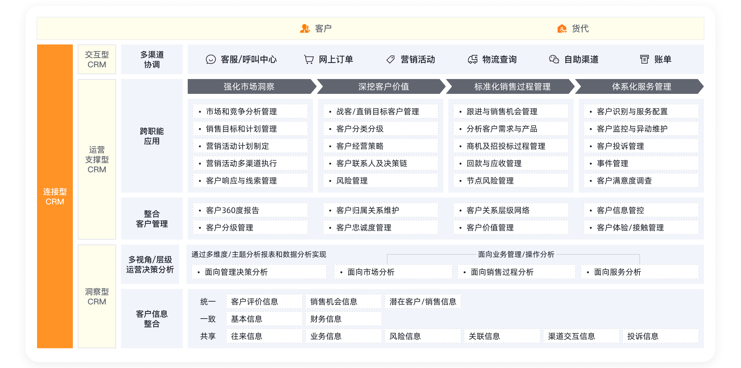This screenshot has height=368, width=741.
Task: Click the 营销活动 tag icon
Action: pyautogui.click(x=390, y=60)
